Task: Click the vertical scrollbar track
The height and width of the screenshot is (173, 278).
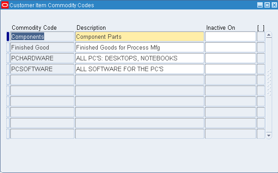Action: (x=269, y=85)
